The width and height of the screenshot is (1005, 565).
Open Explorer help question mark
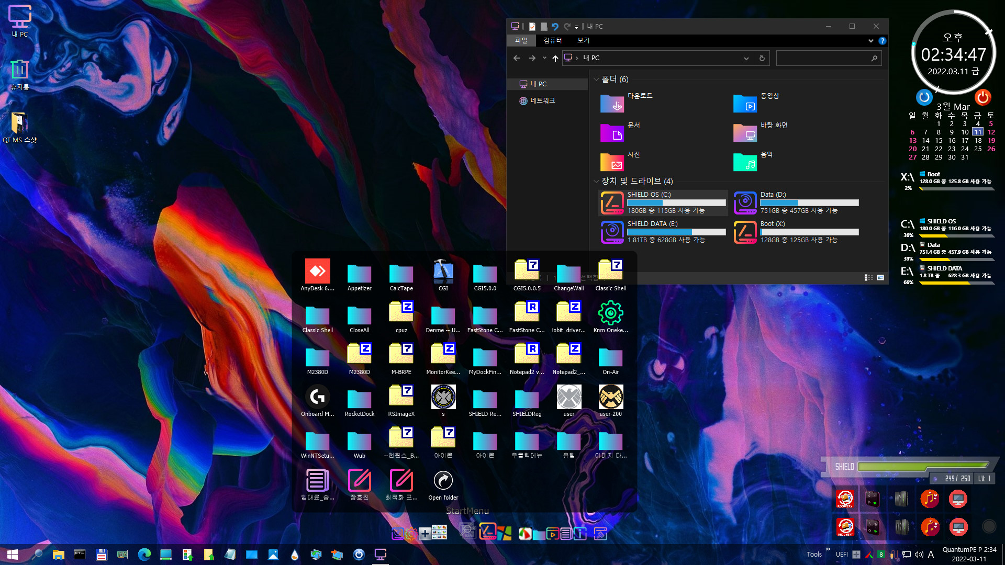pyautogui.click(x=882, y=41)
